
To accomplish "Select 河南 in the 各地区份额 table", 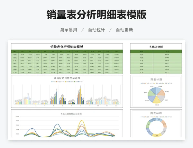I will [142, 55].
